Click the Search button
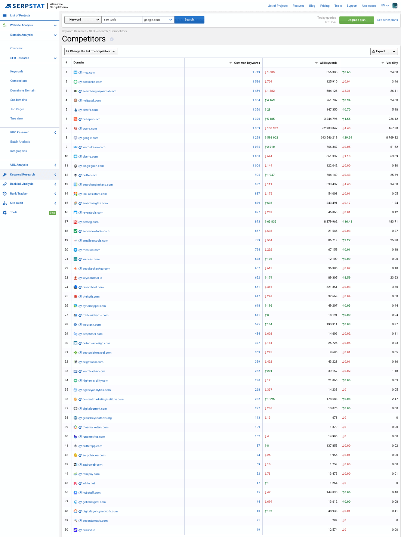The image size is (401, 537). pyautogui.click(x=189, y=20)
